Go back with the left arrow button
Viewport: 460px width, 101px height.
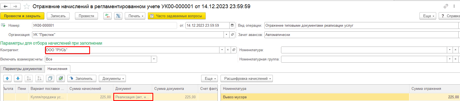click(x=5, y=6)
